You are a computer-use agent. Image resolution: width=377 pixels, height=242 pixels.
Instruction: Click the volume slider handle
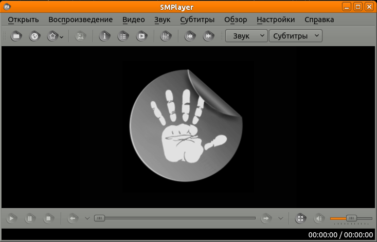(351, 218)
